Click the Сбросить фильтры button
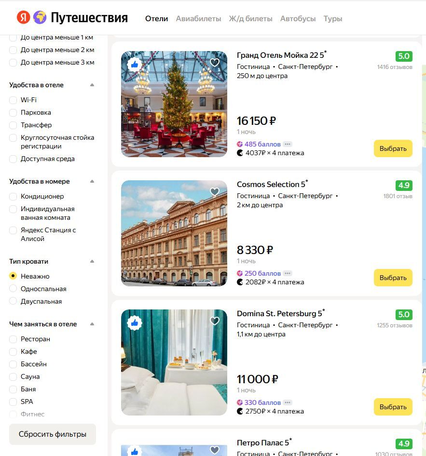The image size is (426, 456). click(x=53, y=434)
